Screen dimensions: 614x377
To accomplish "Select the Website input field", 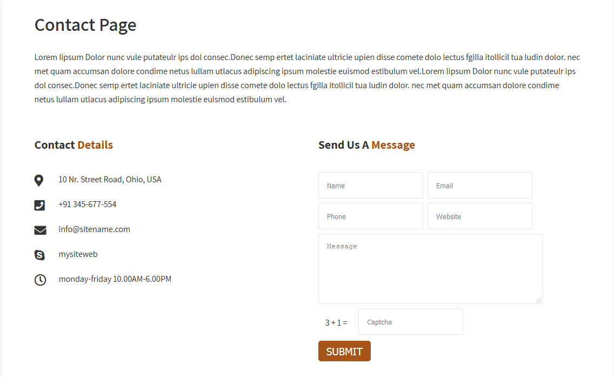I will 480,216.
